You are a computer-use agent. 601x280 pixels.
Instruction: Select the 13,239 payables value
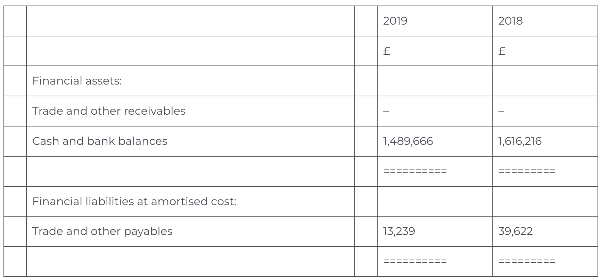click(x=399, y=231)
